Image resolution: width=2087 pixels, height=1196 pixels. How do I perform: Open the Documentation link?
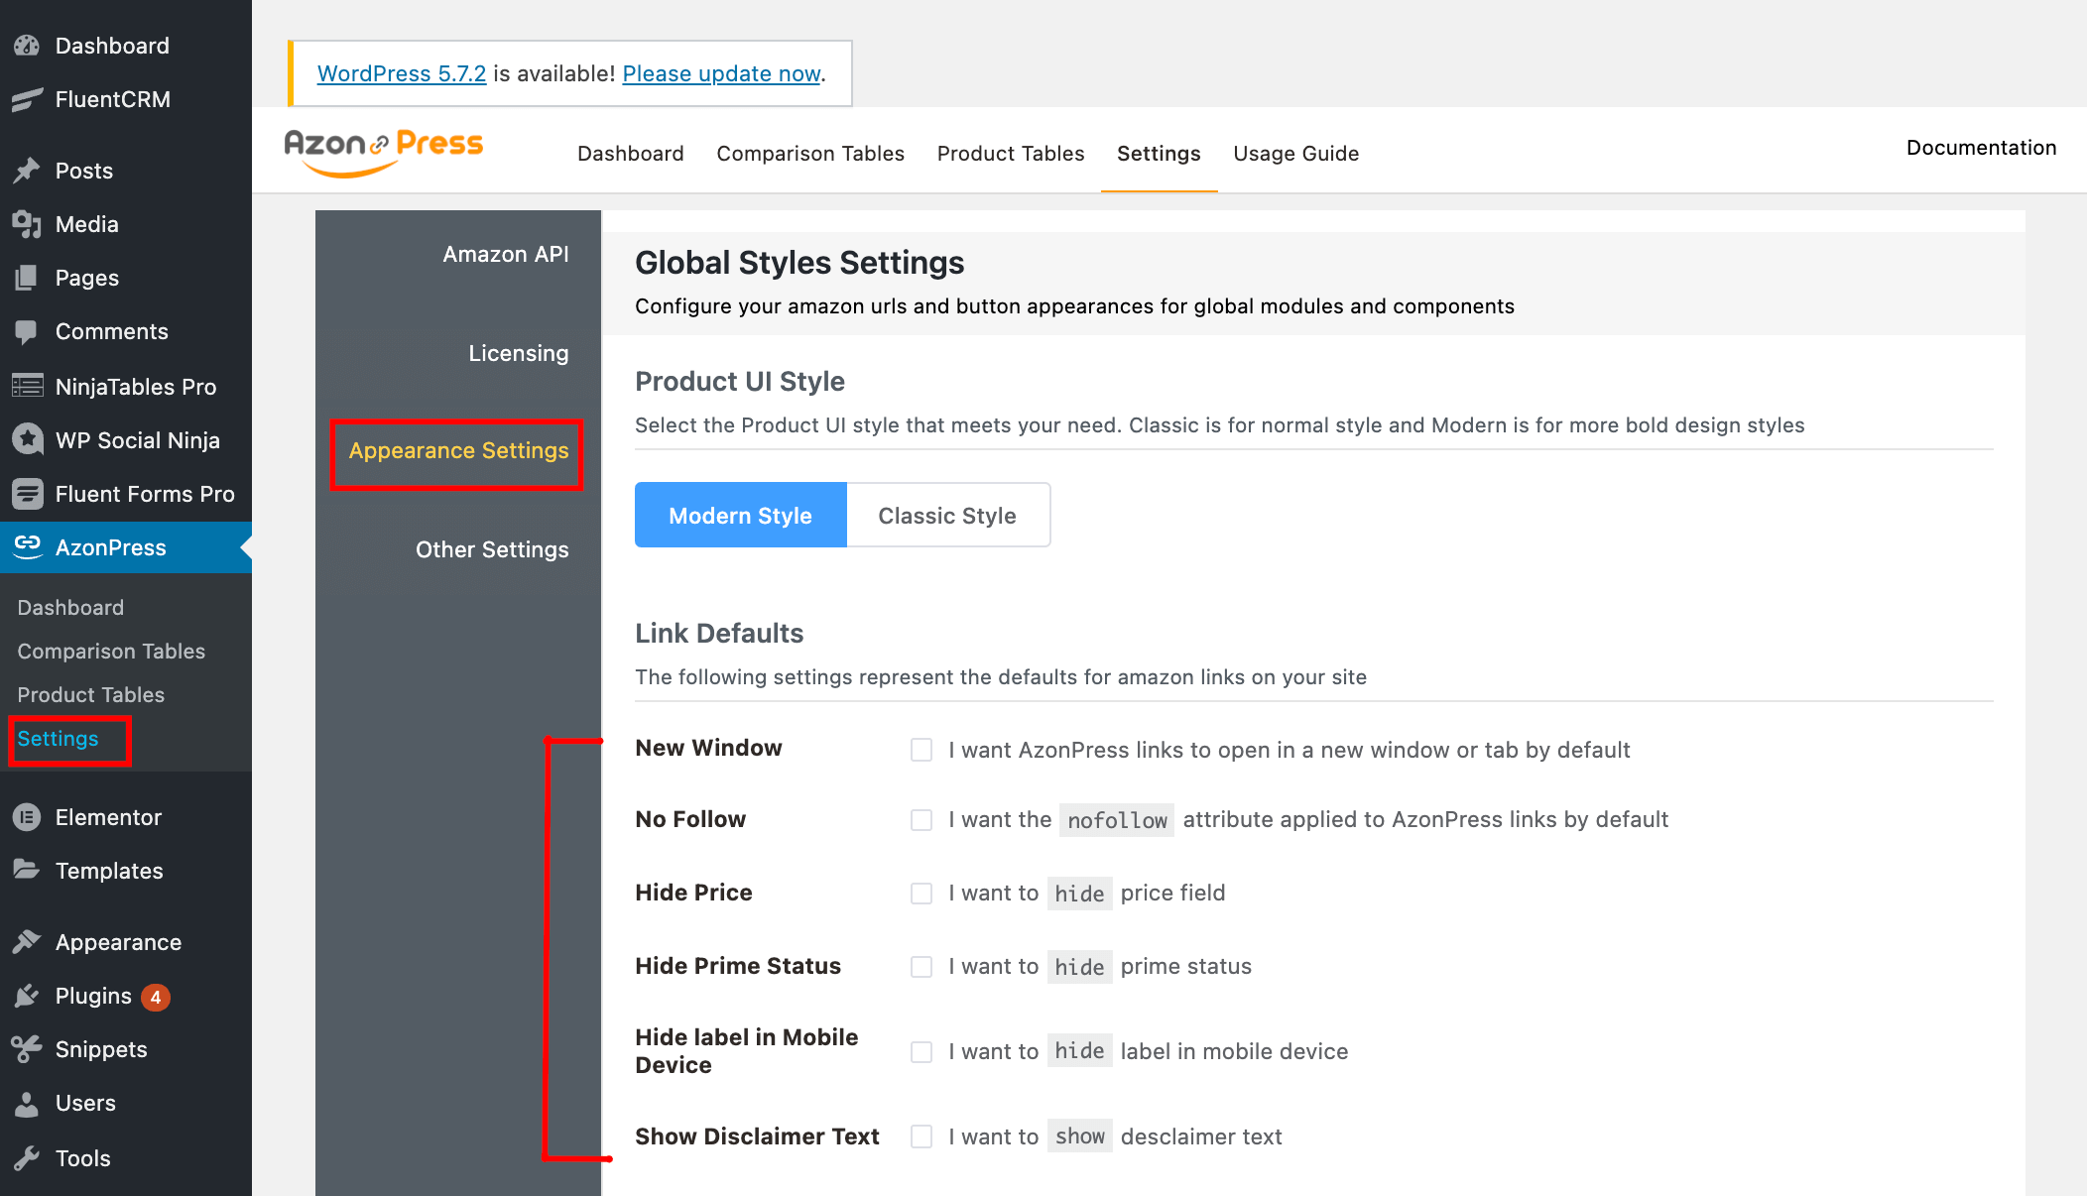click(x=1981, y=147)
